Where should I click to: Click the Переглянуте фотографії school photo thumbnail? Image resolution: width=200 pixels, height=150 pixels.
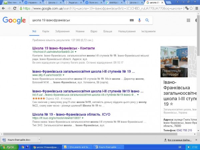pos(174,62)
